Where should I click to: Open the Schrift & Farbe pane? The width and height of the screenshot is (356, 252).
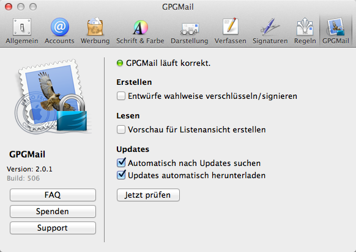(x=140, y=31)
